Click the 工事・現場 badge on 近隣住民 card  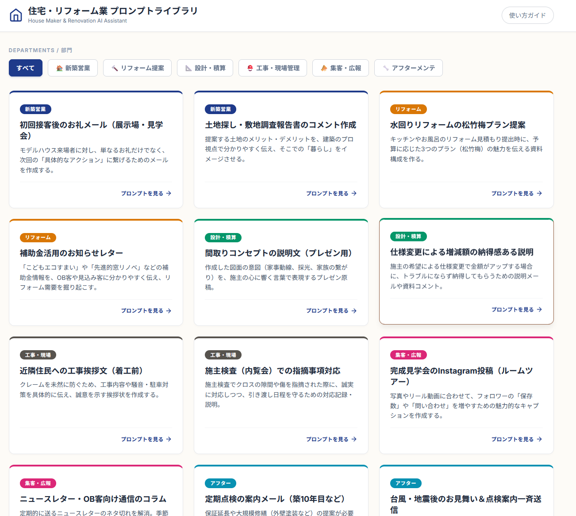click(x=38, y=355)
